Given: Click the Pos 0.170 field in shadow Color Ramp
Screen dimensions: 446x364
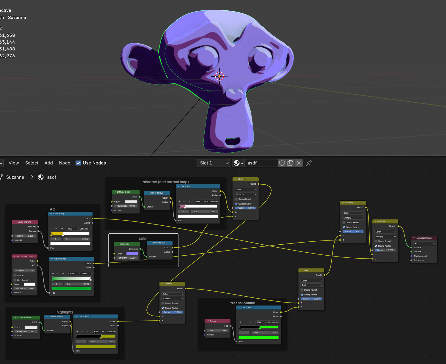Looking at the screenshot, I should click(204, 211).
